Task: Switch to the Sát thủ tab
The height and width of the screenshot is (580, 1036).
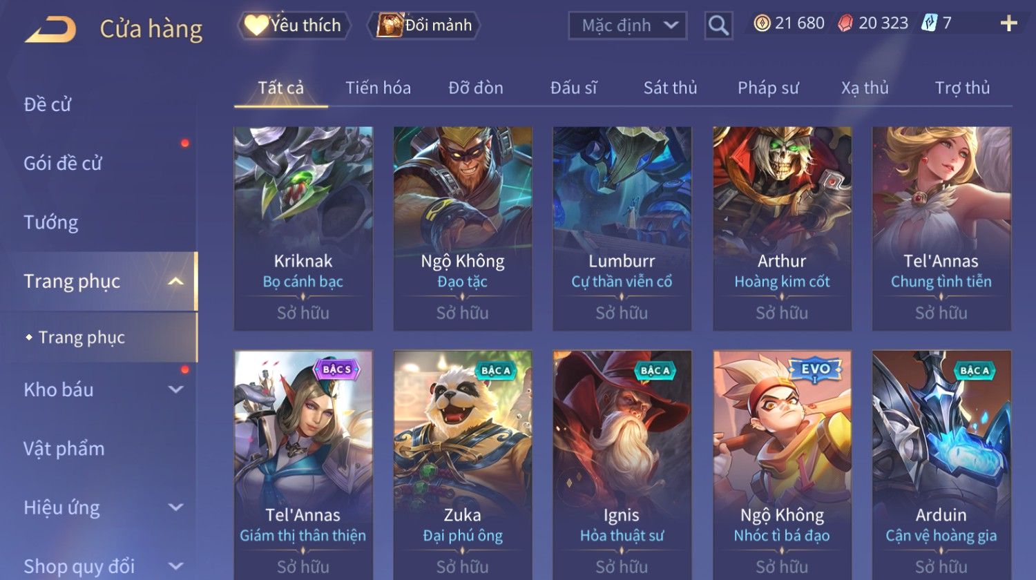Action: 670,88
